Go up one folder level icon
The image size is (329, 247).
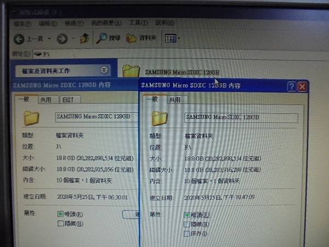(85, 38)
